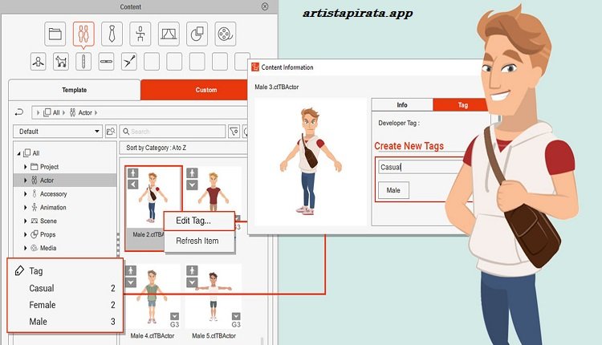Click the person icon on Male 5 thumbnail

pos(192,270)
